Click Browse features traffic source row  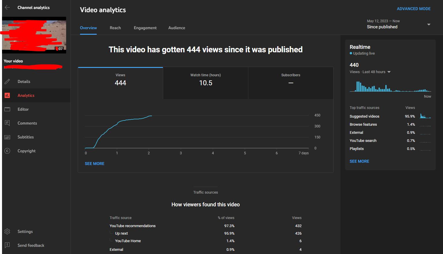pyautogui.click(x=390, y=124)
